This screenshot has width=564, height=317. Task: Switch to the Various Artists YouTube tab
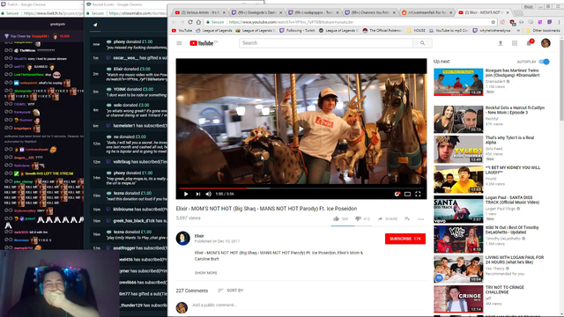[x=200, y=12]
